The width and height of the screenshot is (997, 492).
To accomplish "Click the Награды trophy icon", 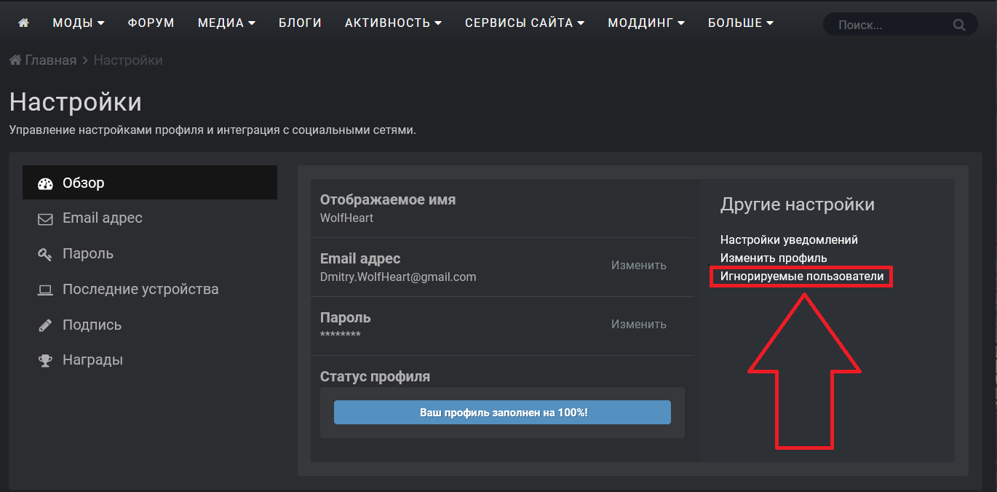I will 46,360.
